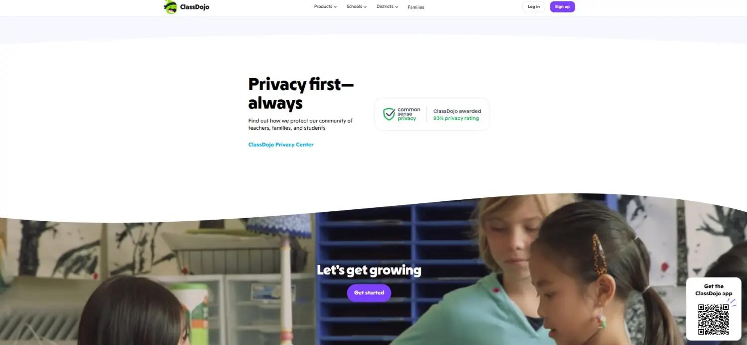Screen dimensions: 747x345
Task: Click the common sense privacy logo text
Action: click(x=409, y=114)
